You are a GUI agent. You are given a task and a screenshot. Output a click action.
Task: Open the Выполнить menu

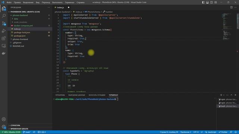coord(57,3)
